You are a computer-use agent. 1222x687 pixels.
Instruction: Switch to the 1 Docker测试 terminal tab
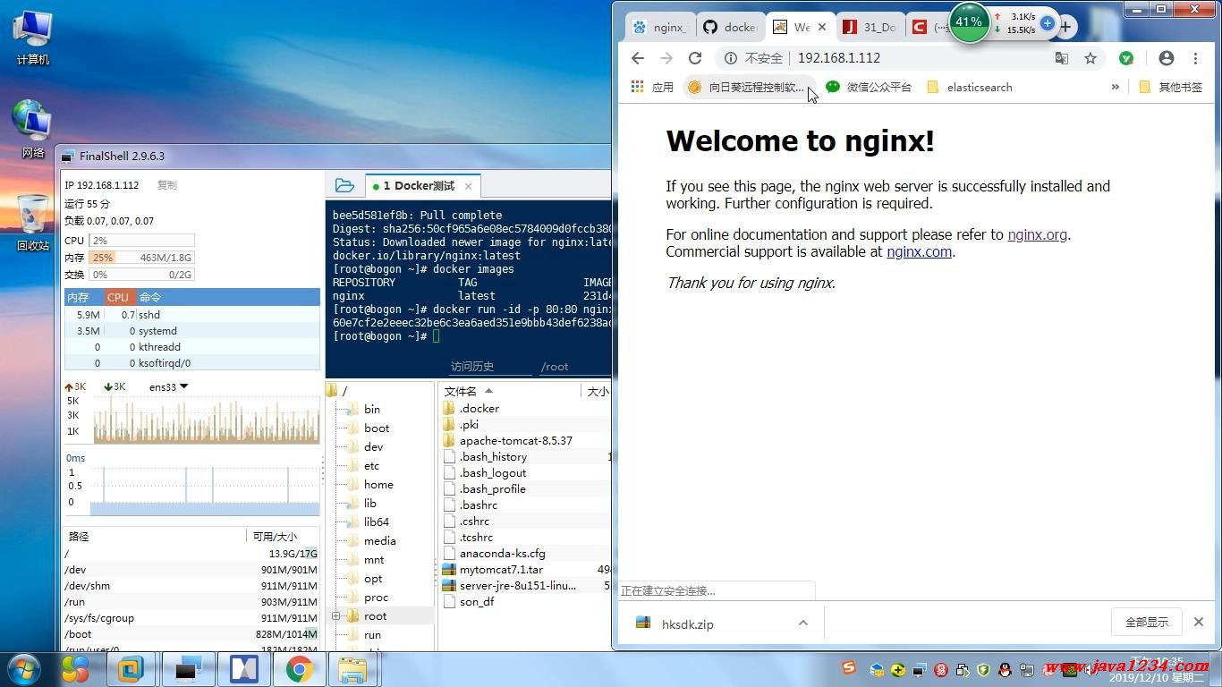coord(419,186)
